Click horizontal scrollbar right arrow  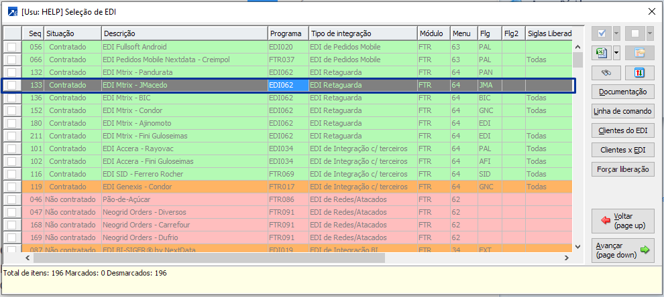[x=567, y=258]
